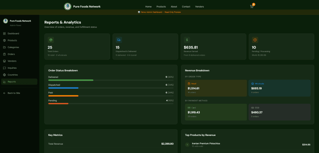Click the 25 total orders number
Screen dimensions: 319x153
click(50, 48)
